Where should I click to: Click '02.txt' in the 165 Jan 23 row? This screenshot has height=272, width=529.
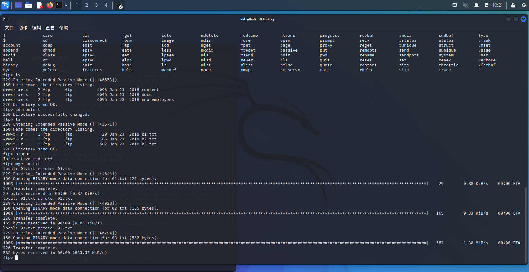tap(149, 139)
